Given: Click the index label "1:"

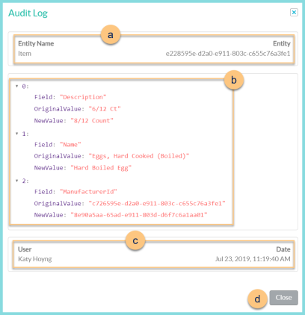Looking at the screenshot, I should coord(25,134).
